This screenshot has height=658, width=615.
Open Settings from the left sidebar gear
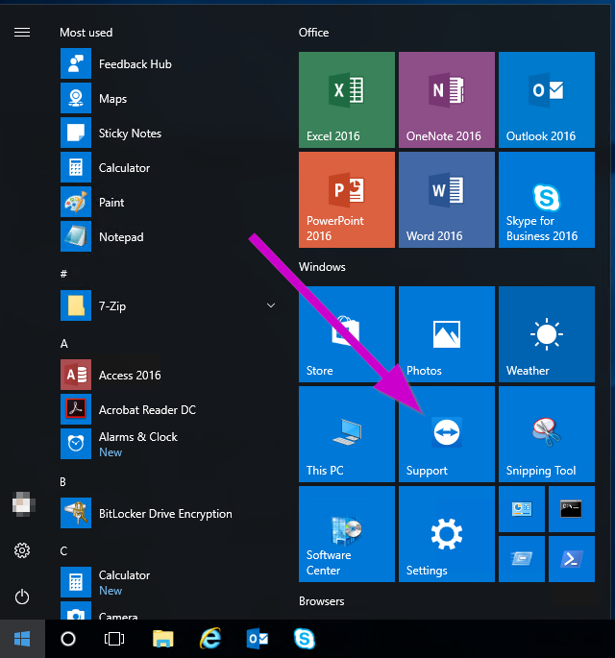pos(22,550)
